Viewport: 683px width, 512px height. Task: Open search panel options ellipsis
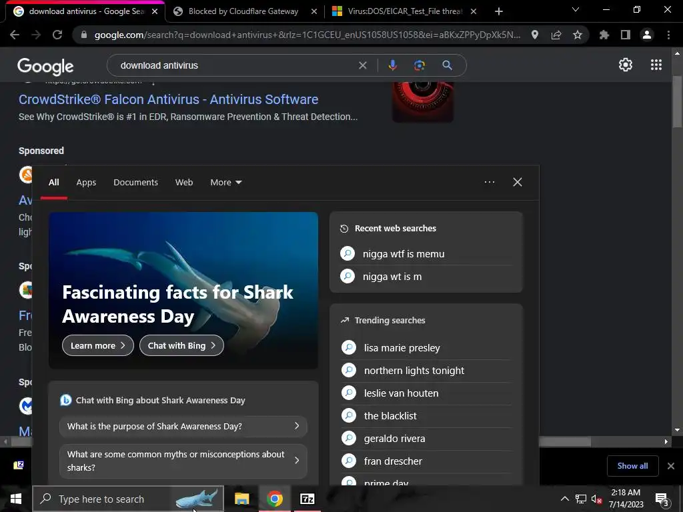[x=489, y=182]
